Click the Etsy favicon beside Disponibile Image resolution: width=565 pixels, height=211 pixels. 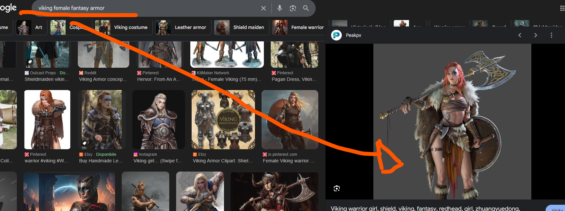81,154
